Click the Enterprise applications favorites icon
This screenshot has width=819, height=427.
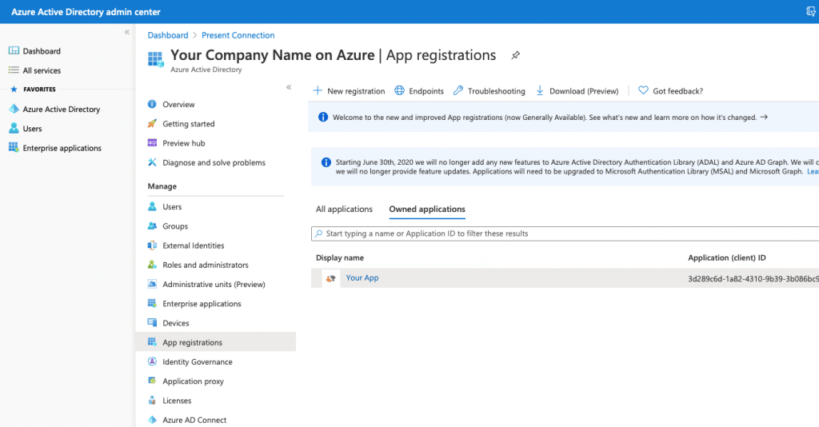pos(14,147)
